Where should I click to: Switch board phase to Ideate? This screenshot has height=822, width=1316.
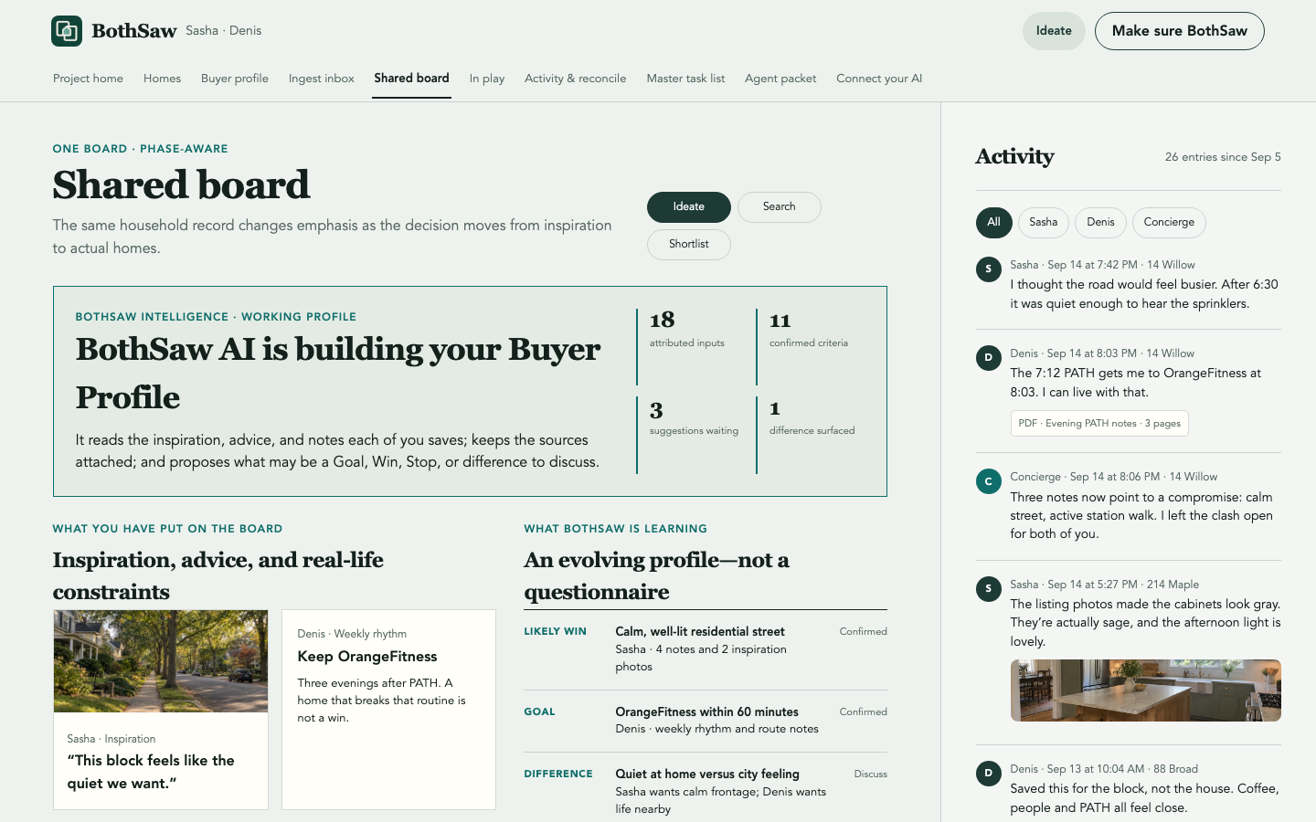689,207
